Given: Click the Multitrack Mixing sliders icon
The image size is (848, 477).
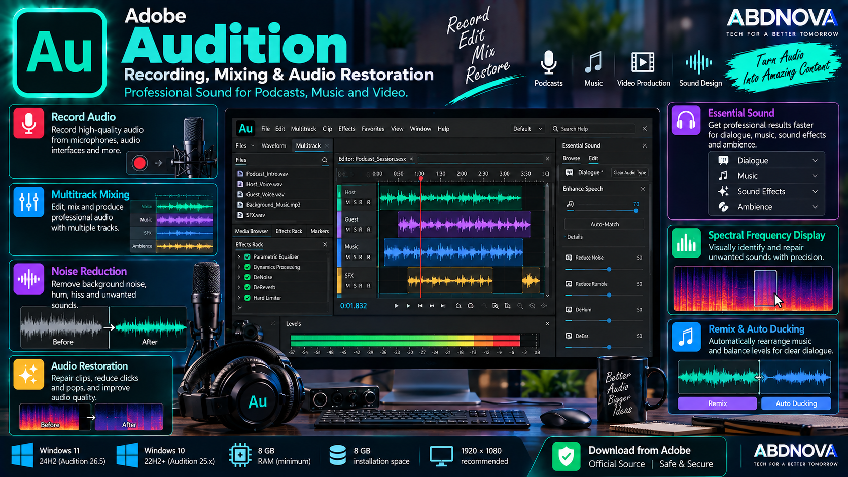Looking at the screenshot, I should pos(29,202).
